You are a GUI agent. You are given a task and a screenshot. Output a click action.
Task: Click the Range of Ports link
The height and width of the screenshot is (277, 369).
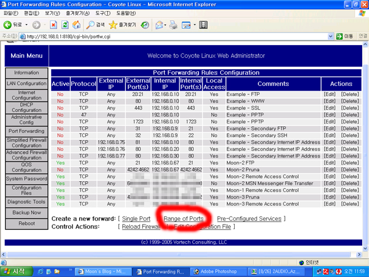pyautogui.click(x=183, y=219)
